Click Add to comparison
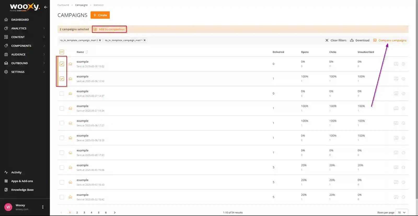Image resolution: width=418 pixels, height=216 pixels. coord(109,29)
